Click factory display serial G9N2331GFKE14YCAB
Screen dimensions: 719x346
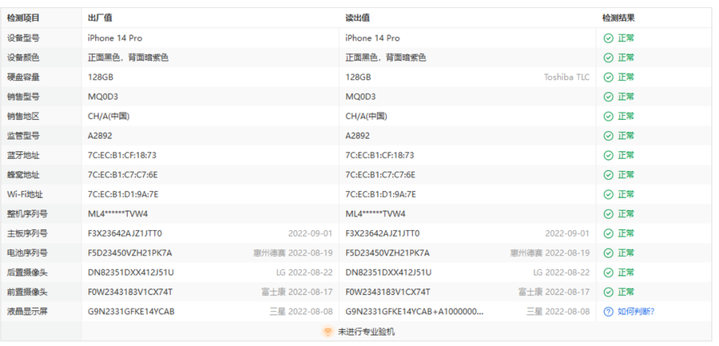pyautogui.click(x=131, y=312)
